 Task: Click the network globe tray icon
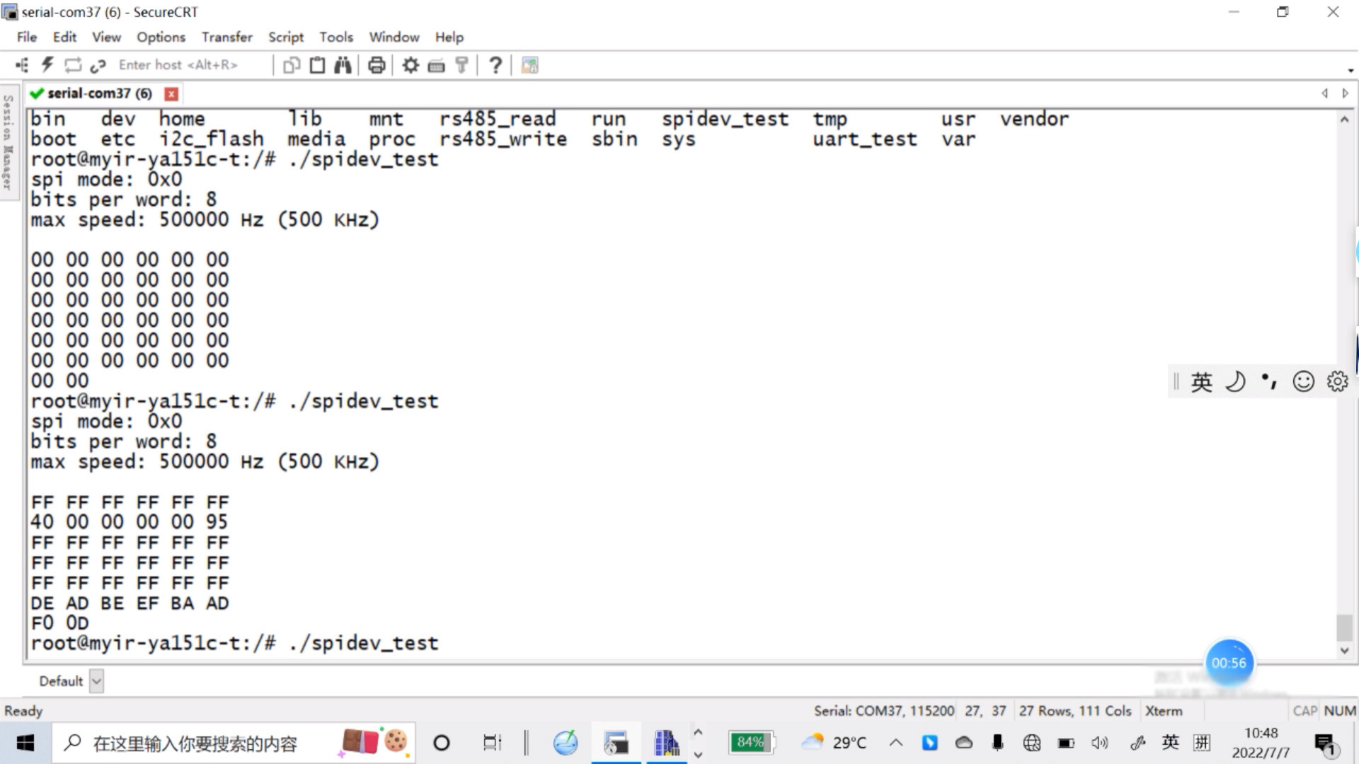pyautogui.click(x=1031, y=742)
